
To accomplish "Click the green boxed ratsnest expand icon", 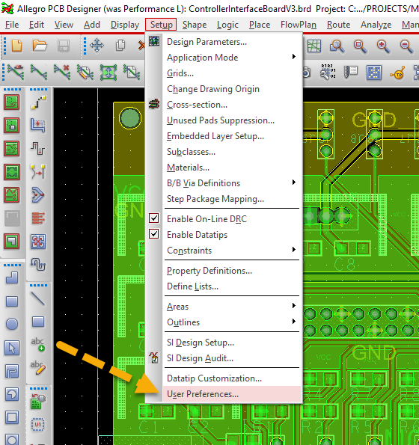I will (108, 73).
